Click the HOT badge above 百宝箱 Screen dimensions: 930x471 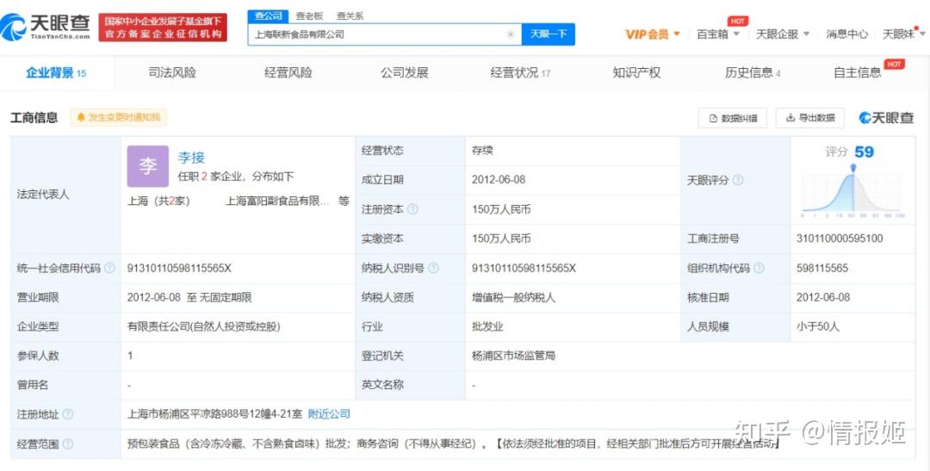(738, 21)
